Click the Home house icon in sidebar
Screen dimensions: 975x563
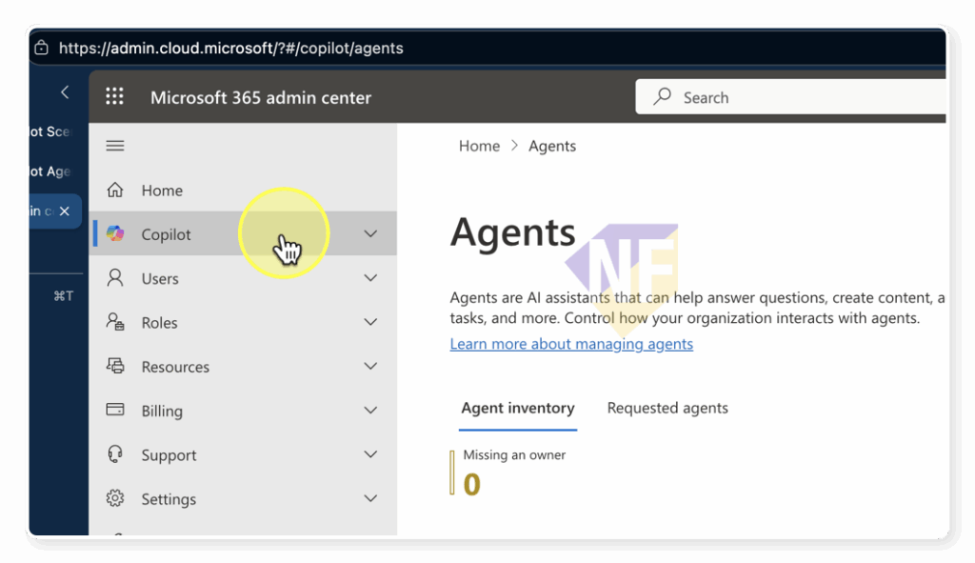[x=115, y=190]
